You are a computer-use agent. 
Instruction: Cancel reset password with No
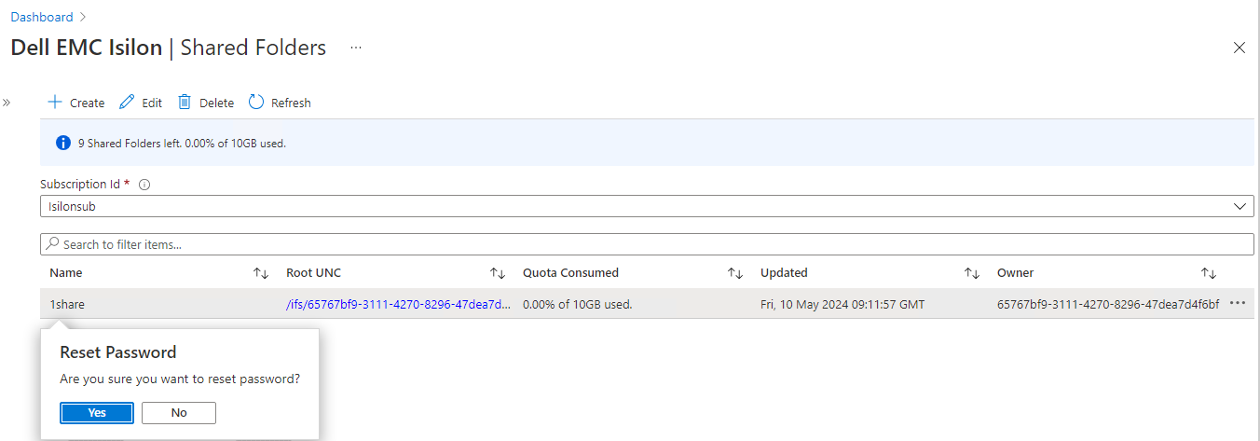pos(179,413)
